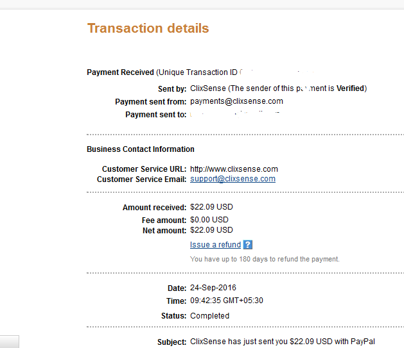
Task: Select the Amount received value
Action: 211,208
